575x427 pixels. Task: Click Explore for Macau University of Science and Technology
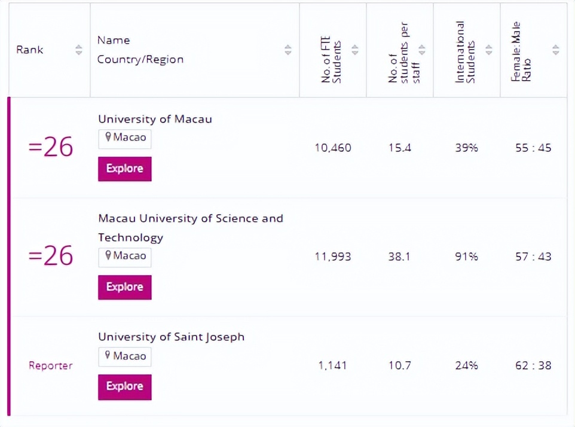pyautogui.click(x=124, y=287)
